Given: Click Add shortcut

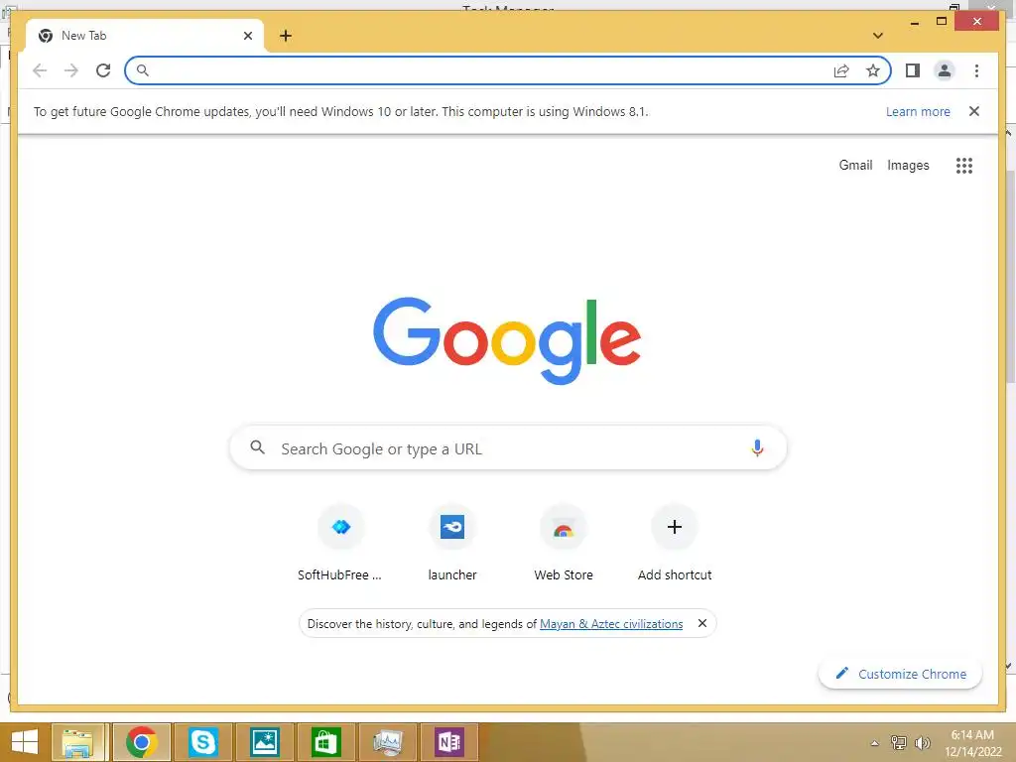Looking at the screenshot, I should pyautogui.click(x=675, y=543).
